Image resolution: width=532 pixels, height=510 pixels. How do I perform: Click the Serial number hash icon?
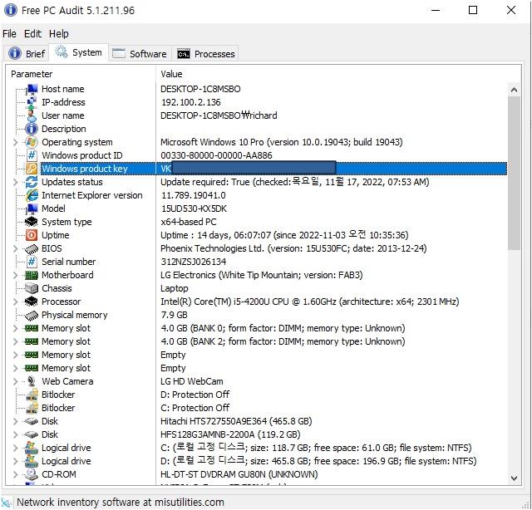(x=32, y=262)
